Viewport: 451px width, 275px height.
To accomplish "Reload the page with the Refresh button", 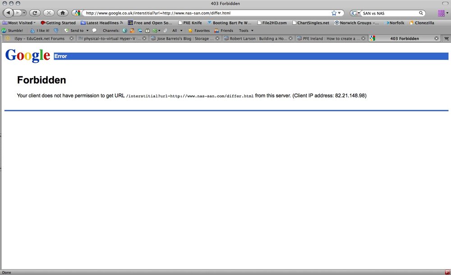I will click(35, 13).
